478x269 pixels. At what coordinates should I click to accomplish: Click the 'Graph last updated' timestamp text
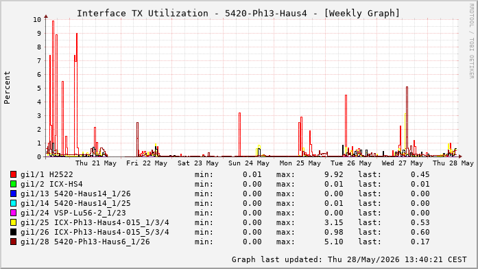click(x=349, y=259)
